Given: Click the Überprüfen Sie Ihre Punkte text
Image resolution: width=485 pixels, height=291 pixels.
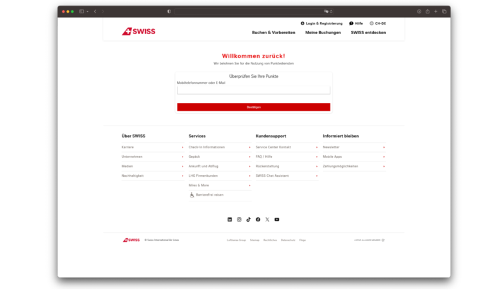Looking at the screenshot, I should (254, 76).
